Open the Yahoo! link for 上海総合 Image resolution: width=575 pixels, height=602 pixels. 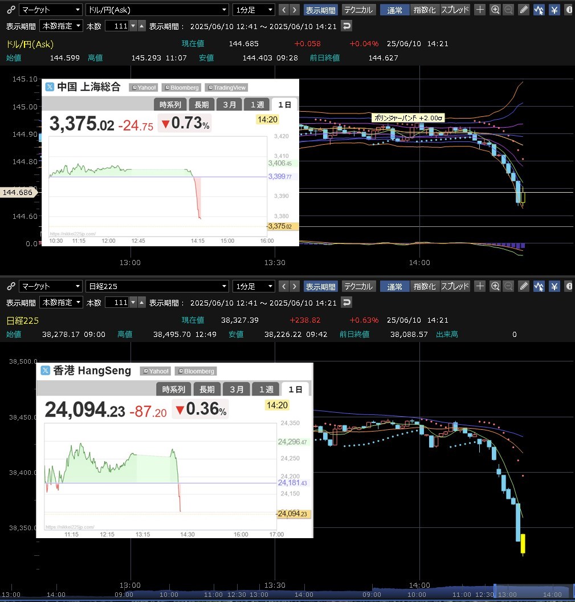point(144,88)
